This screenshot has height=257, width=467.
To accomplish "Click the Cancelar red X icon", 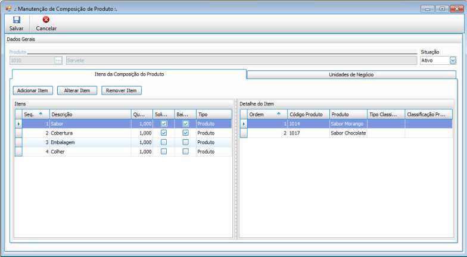I will point(46,20).
